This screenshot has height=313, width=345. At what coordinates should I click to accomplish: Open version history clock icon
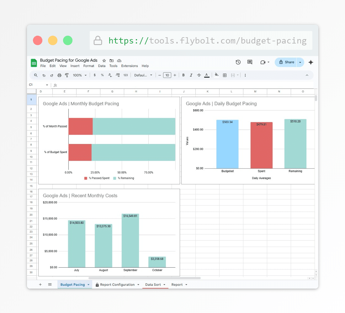[238, 62]
